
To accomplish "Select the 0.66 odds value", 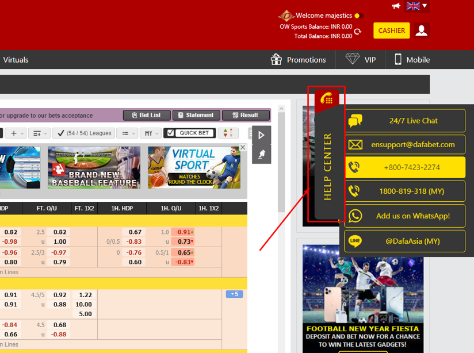I will coord(11,335).
